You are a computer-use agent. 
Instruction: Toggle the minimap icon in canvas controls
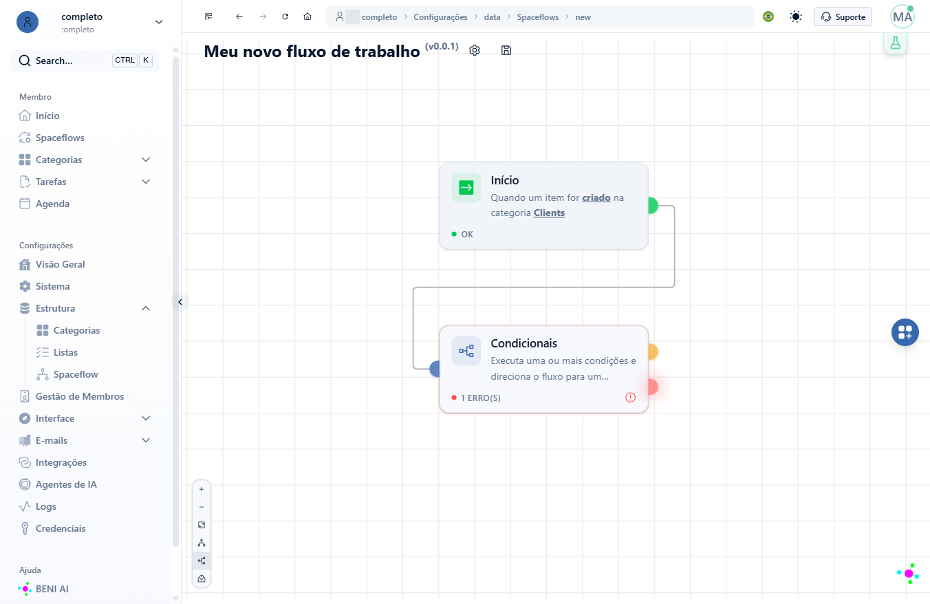(x=202, y=579)
